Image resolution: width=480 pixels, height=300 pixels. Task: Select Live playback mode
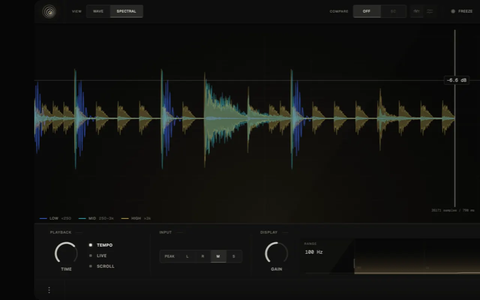(98, 256)
